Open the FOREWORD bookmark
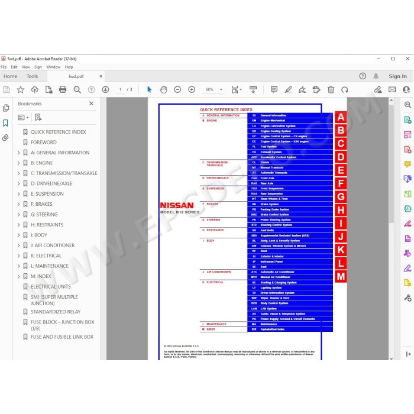This screenshot has height=414, width=414. point(44,143)
